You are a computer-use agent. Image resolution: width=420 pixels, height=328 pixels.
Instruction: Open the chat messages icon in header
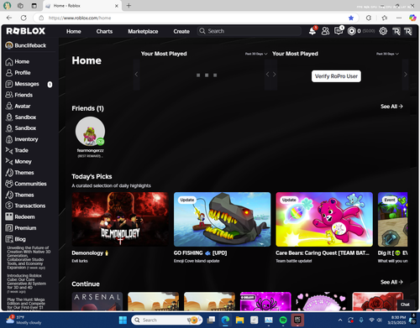[339, 31]
